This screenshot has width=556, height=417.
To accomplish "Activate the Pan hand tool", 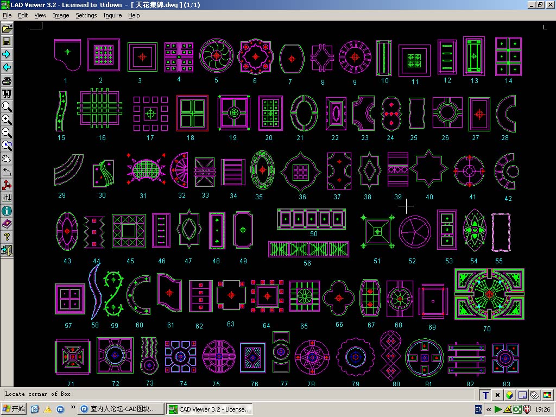I will [7, 159].
